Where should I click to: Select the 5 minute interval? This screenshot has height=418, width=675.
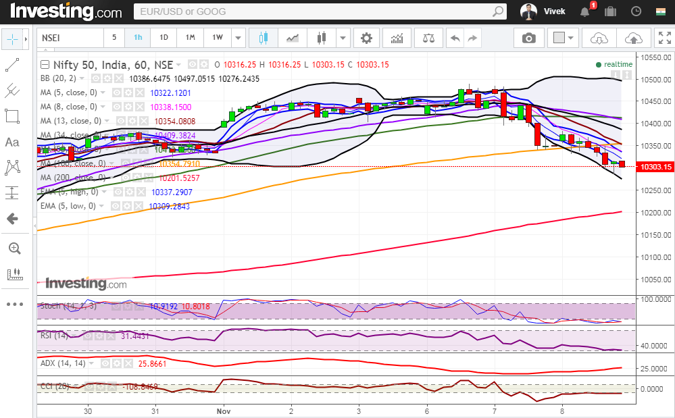tap(114, 38)
